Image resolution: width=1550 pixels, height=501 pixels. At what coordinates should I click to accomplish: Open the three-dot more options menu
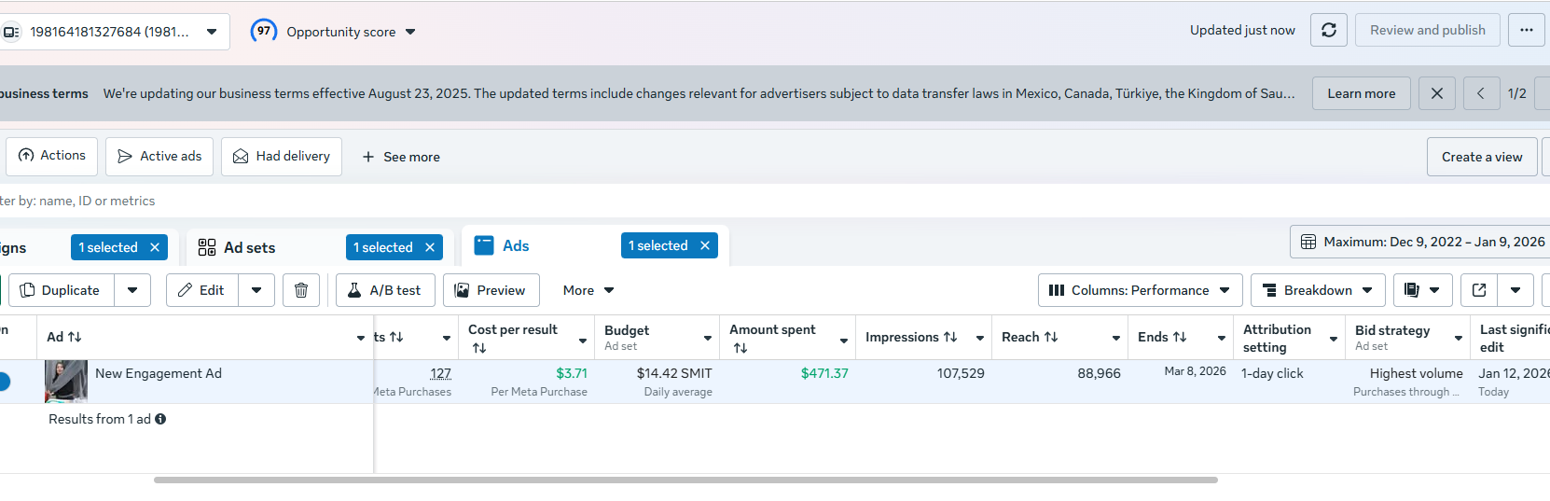coord(1526,31)
